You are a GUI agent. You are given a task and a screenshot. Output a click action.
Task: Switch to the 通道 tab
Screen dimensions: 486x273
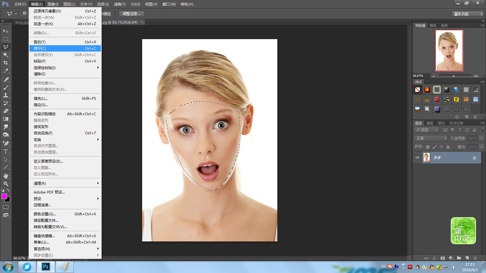pyautogui.click(x=430, y=123)
